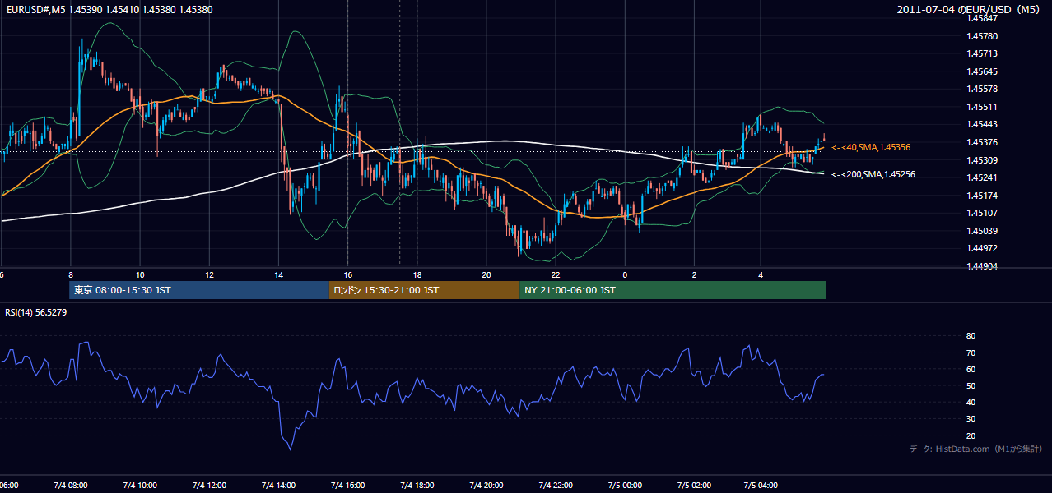The height and width of the screenshot is (493, 1052).
Task: Click bottom time label 7/4 22:00
Action: click(x=555, y=485)
